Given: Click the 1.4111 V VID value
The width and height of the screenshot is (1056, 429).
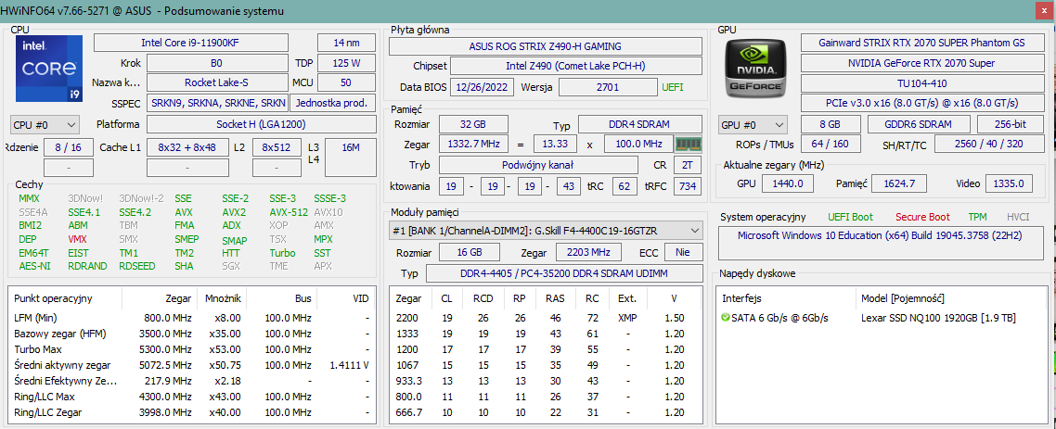Looking at the screenshot, I should click(x=350, y=365).
